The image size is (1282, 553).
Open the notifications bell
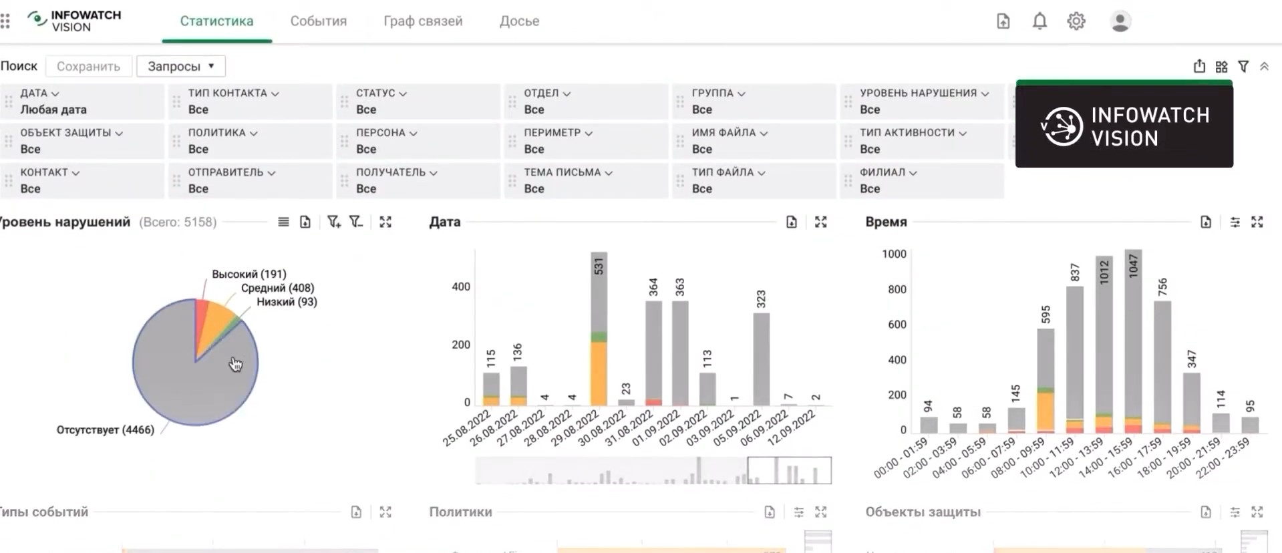tap(1039, 21)
